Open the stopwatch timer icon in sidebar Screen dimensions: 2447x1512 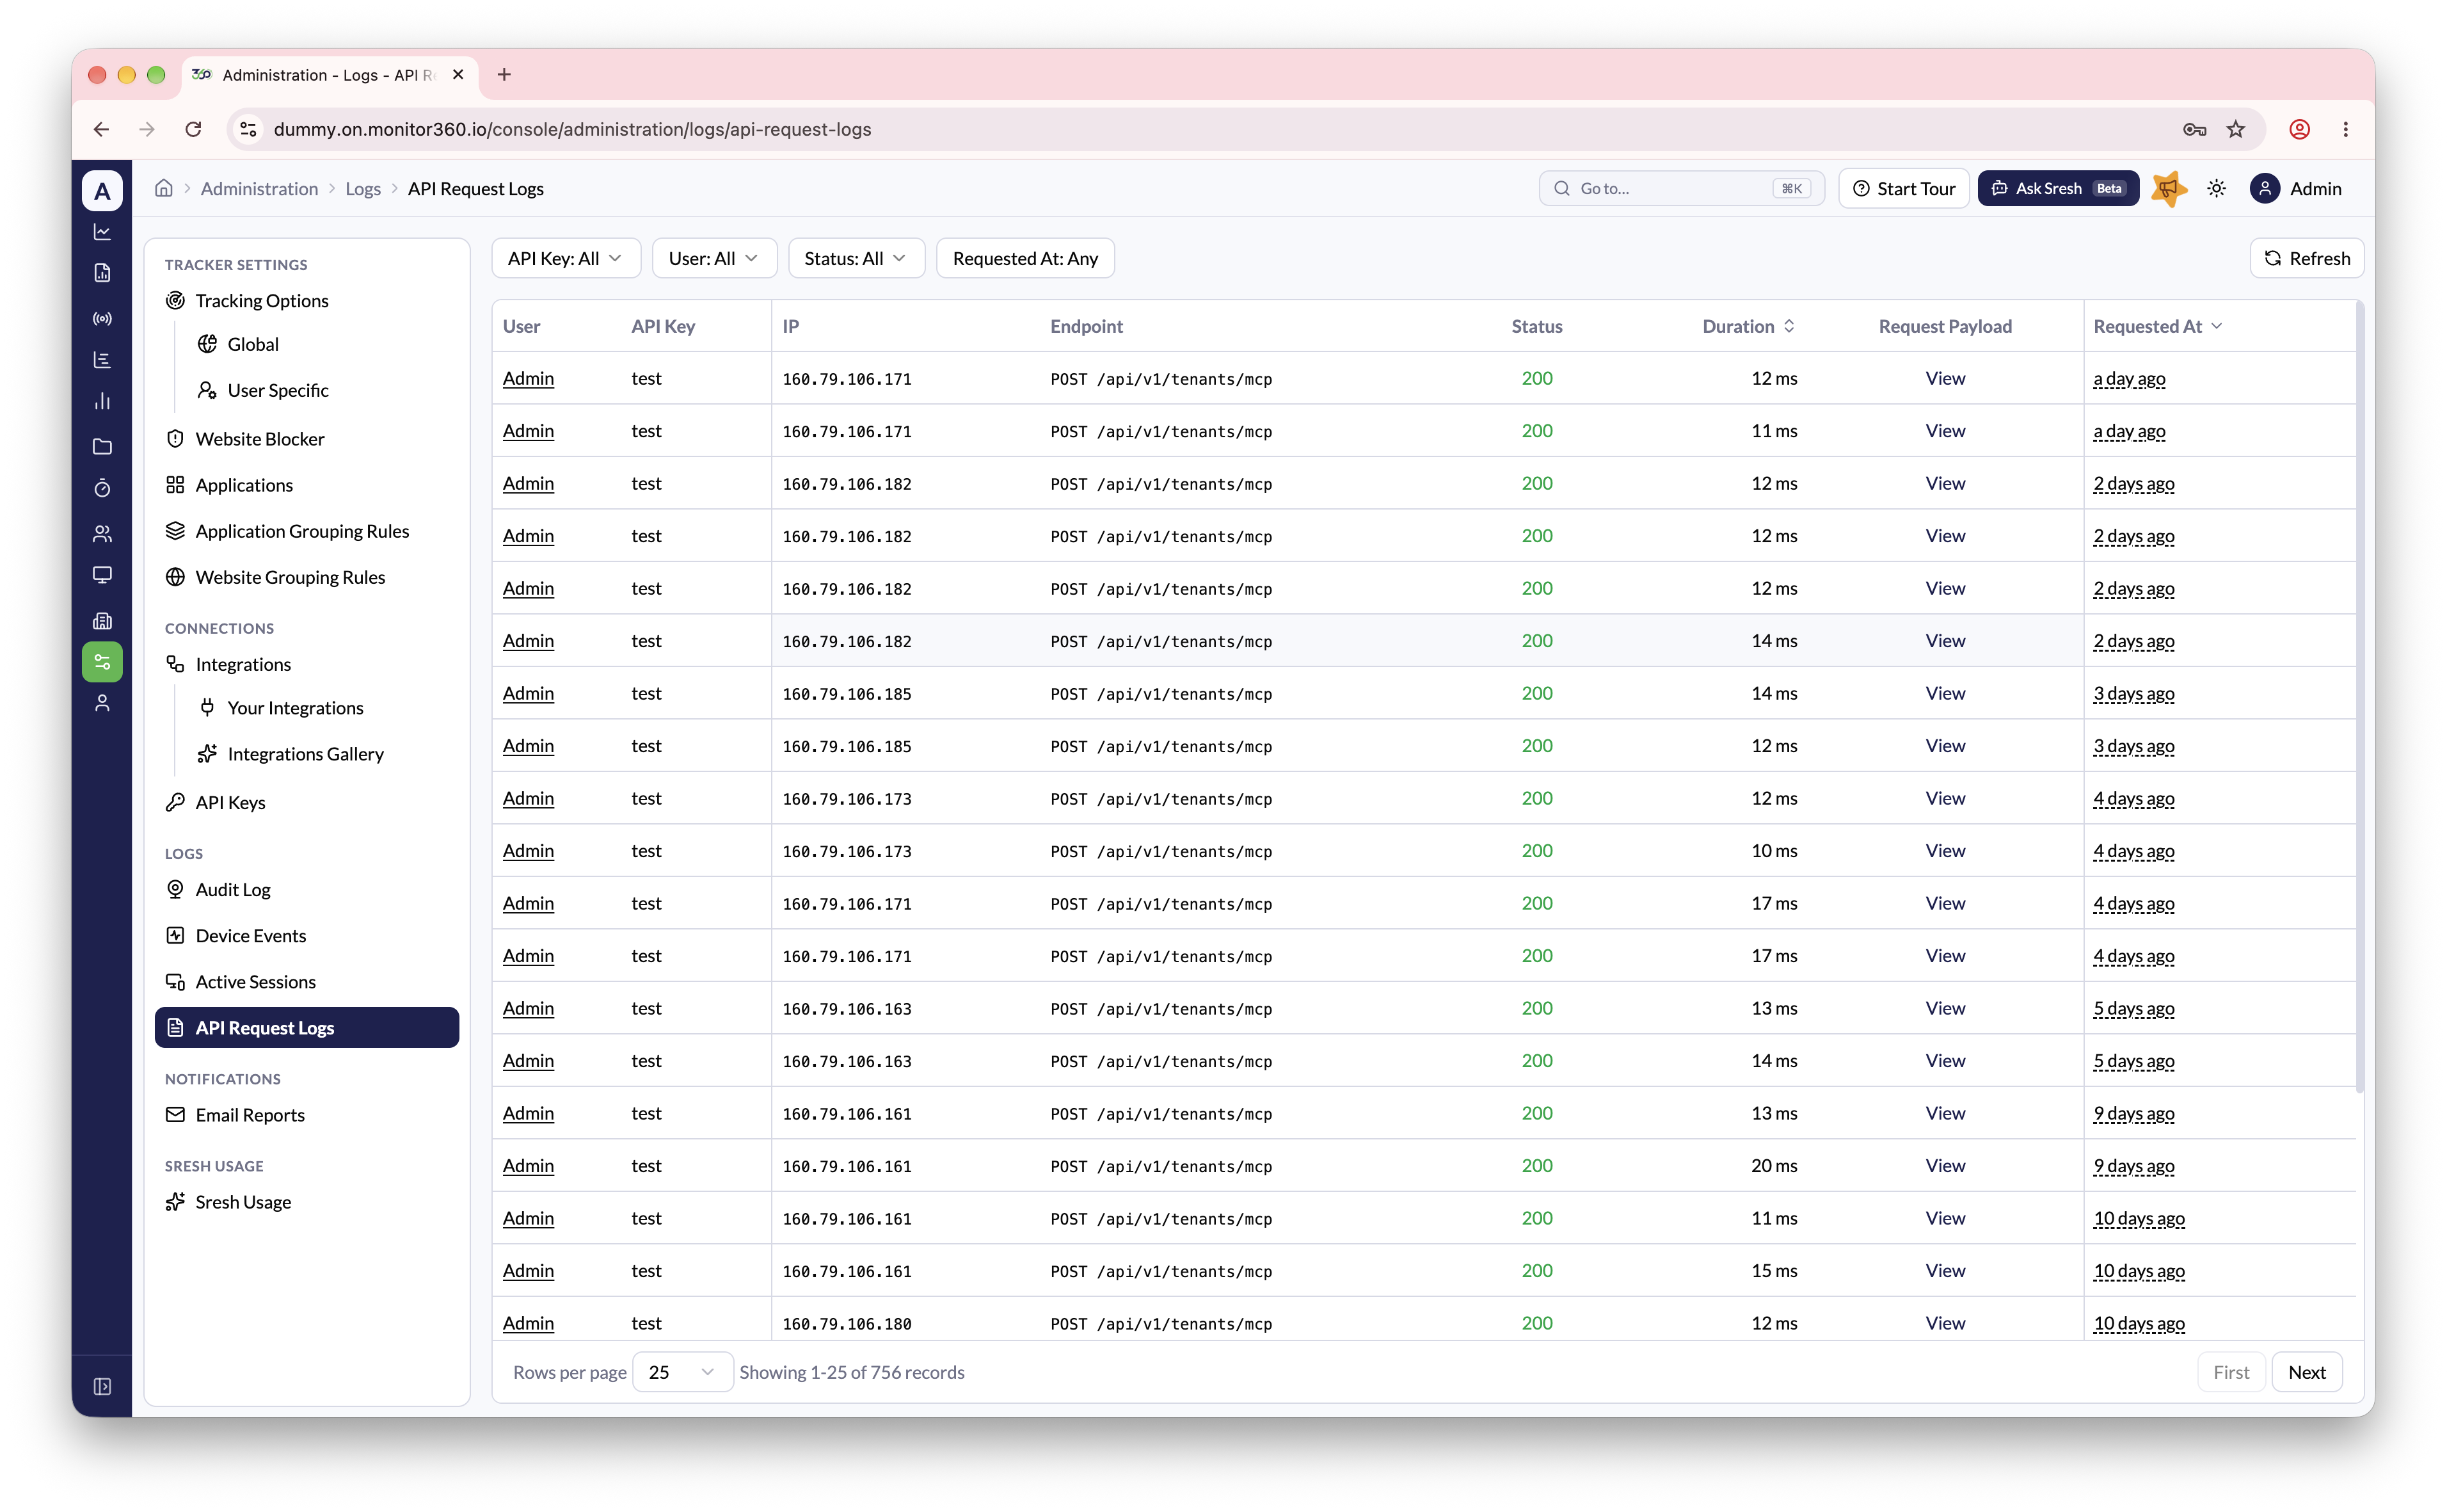click(x=102, y=488)
